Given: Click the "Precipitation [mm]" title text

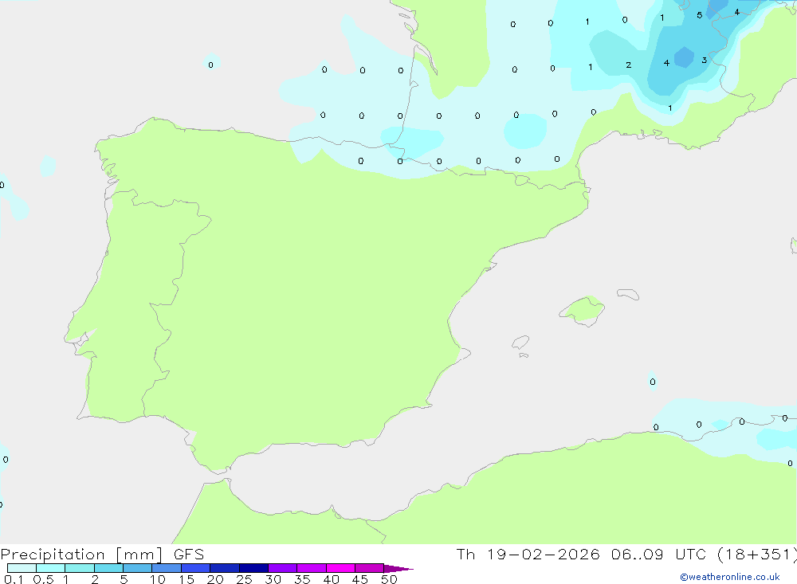Looking at the screenshot, I should (81, 555).
